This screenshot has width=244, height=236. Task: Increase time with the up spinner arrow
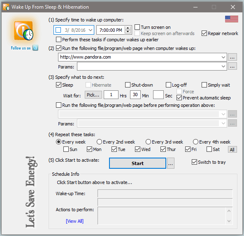(x=128, y=28)
